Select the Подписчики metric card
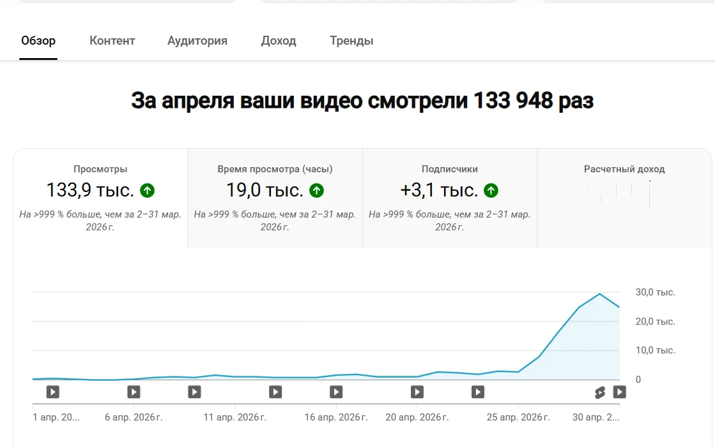The height and width of the screenshot is (446, 715). [450, 198]
